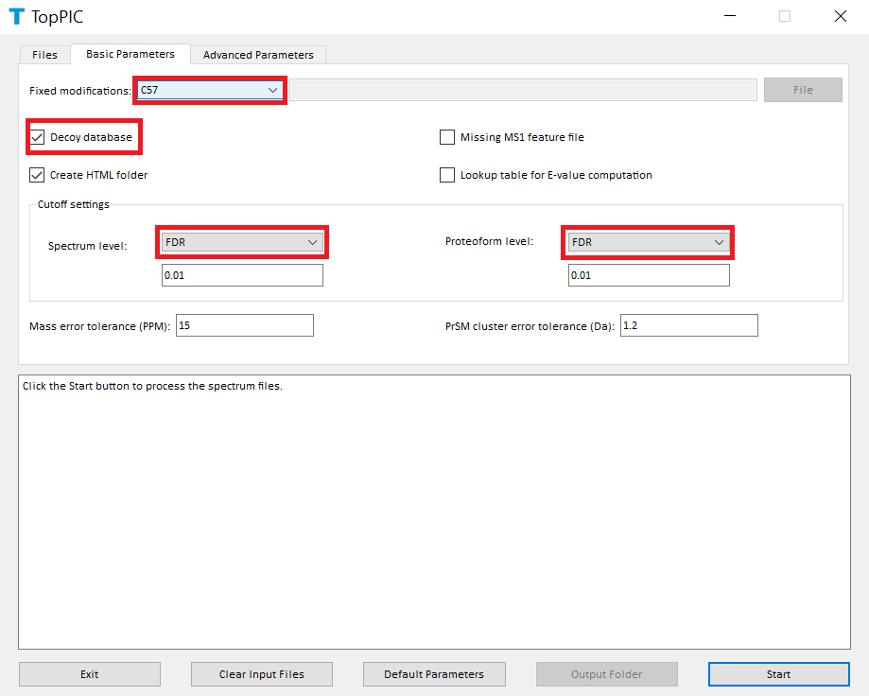The image size is (869, 696).
Task: Click the PrSM cluster error tolerance field
Action: click(x=688, y=325)
